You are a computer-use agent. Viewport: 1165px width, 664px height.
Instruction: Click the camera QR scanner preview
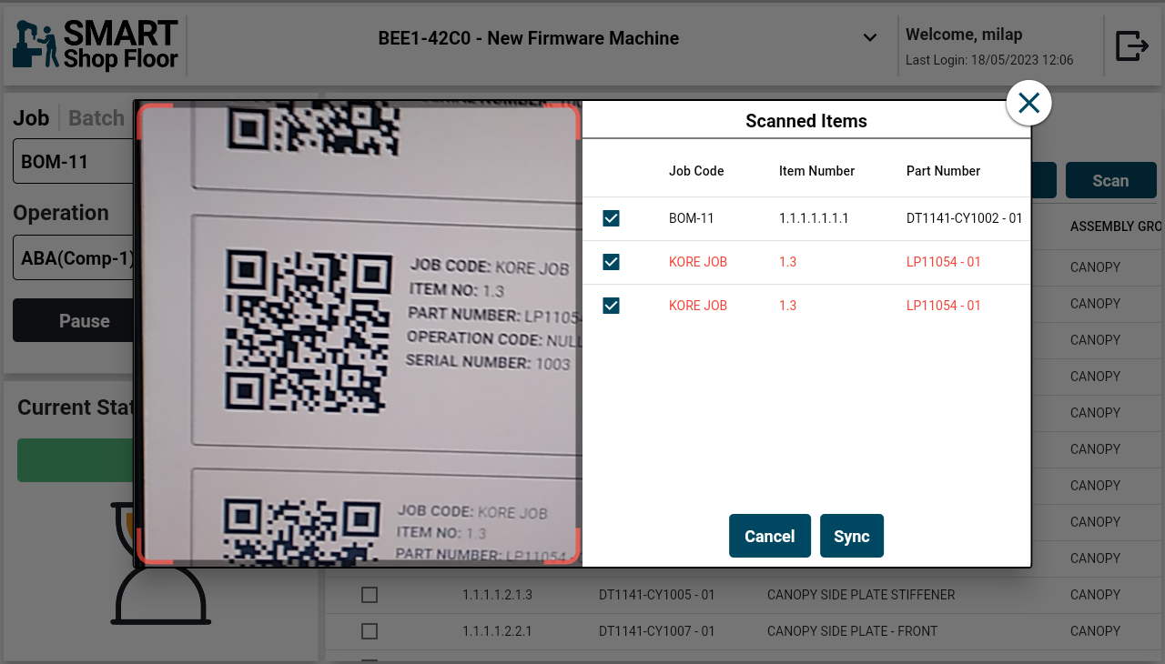pos(359,334)
